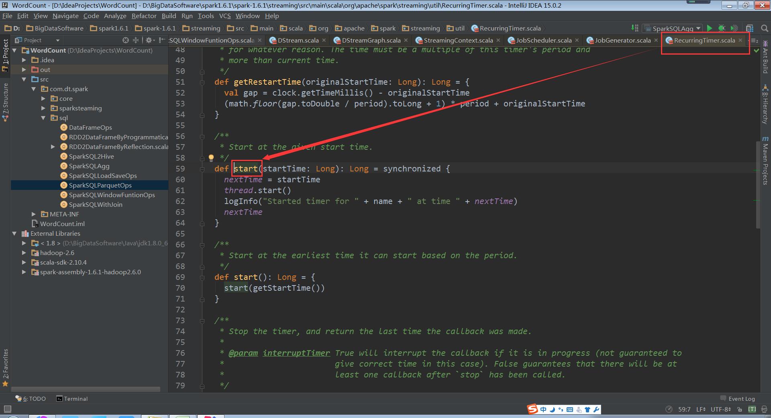Toggle fold marker at line 69 def start()

pos(202,277)
